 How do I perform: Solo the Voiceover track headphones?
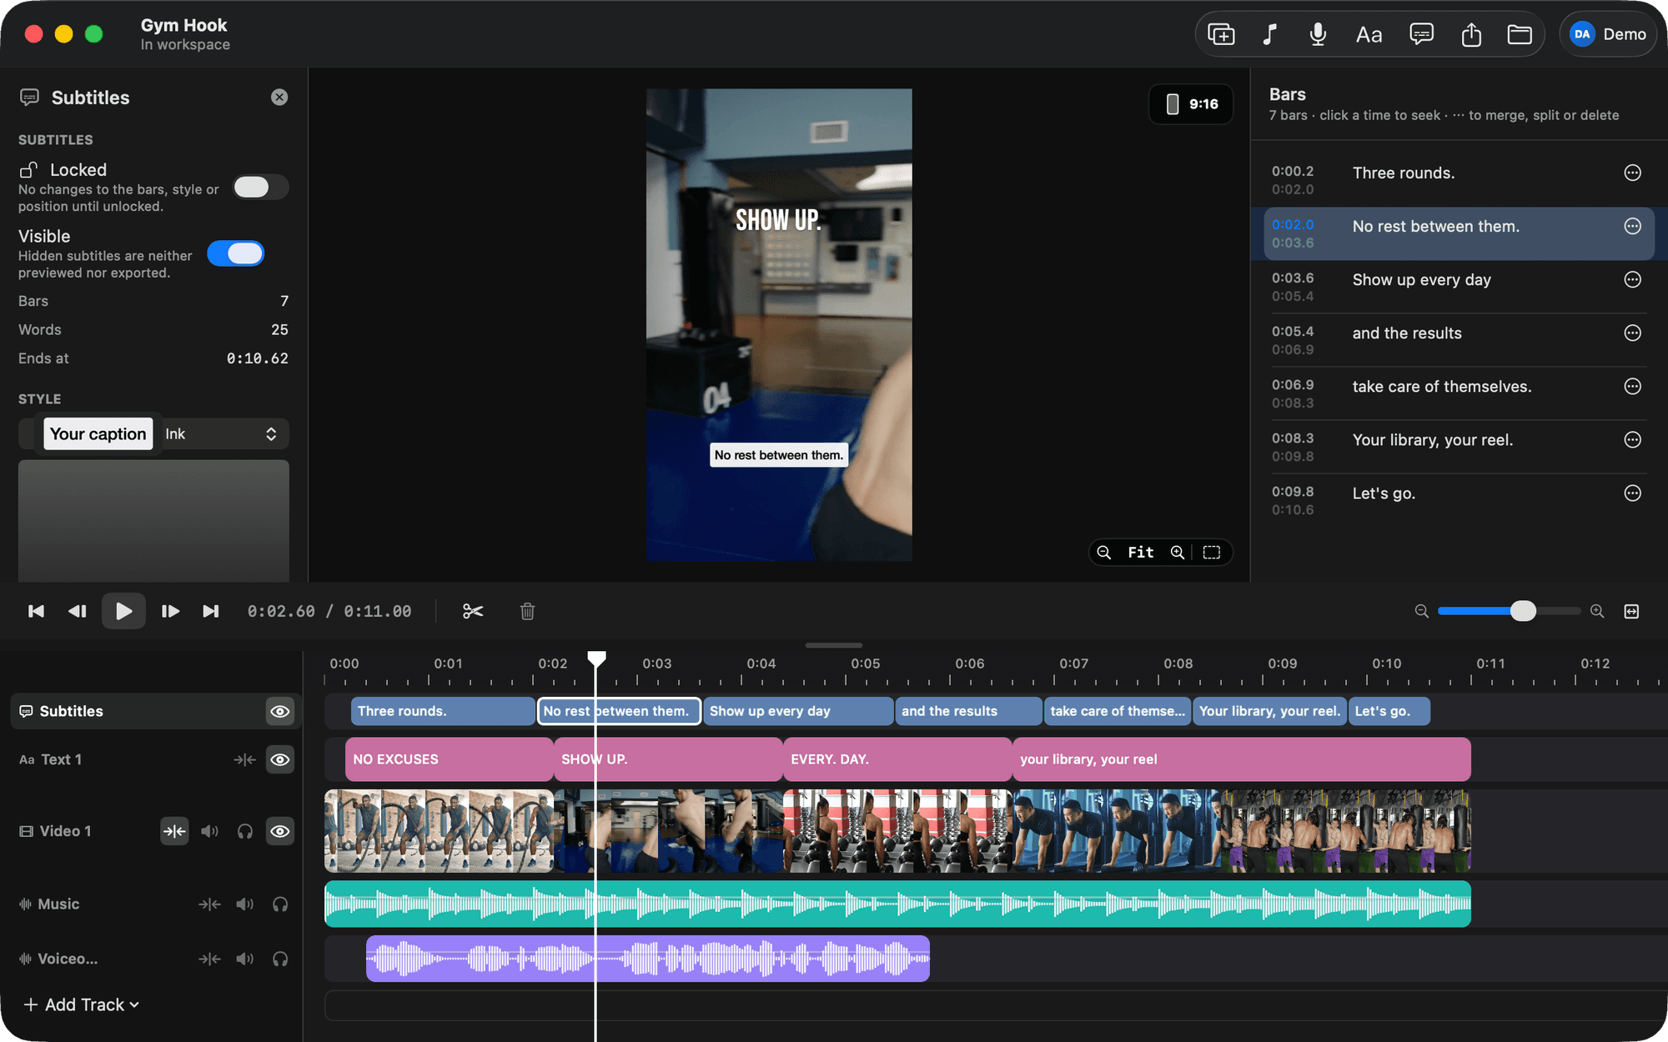pos(280,959)
